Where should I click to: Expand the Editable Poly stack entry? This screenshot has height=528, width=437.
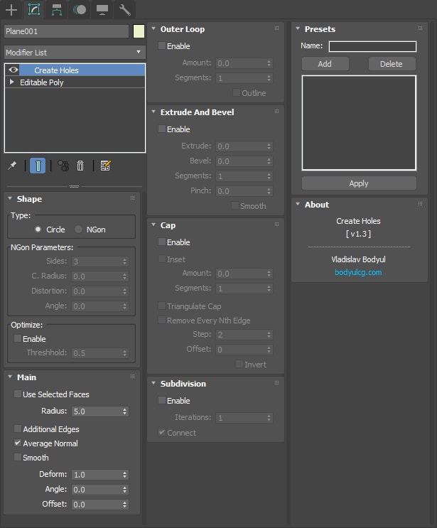pos(12,82)
